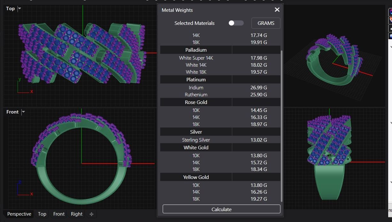The width and height of the screenshot is (392, 222).
Task: Click the 19.27 G Yellow Gold weight
Action: click(x=258, y=199)
